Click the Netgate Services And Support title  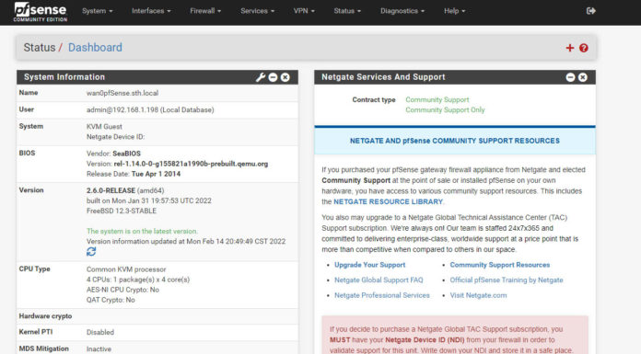pos(383,77)
